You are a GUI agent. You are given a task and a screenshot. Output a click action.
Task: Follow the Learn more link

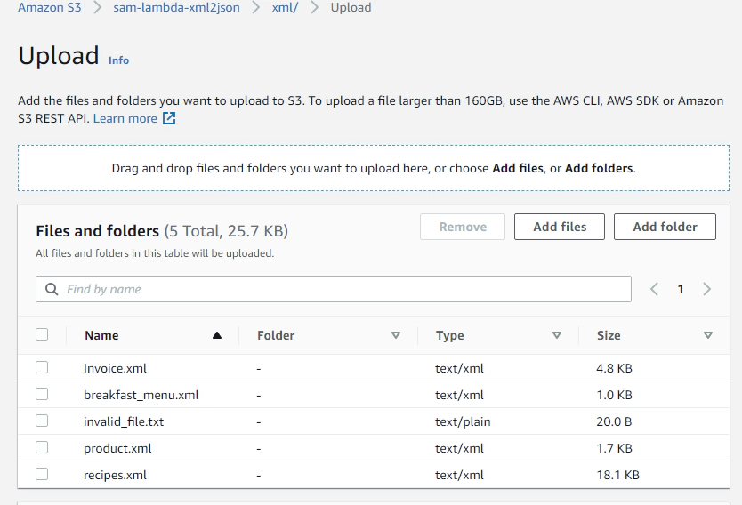click(x=125, y=118)
